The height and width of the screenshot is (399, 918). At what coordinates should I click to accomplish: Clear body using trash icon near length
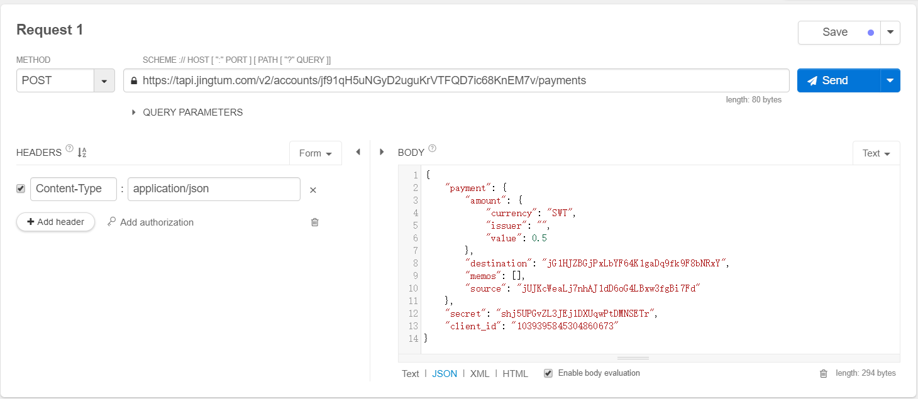(x=824, y=373)
